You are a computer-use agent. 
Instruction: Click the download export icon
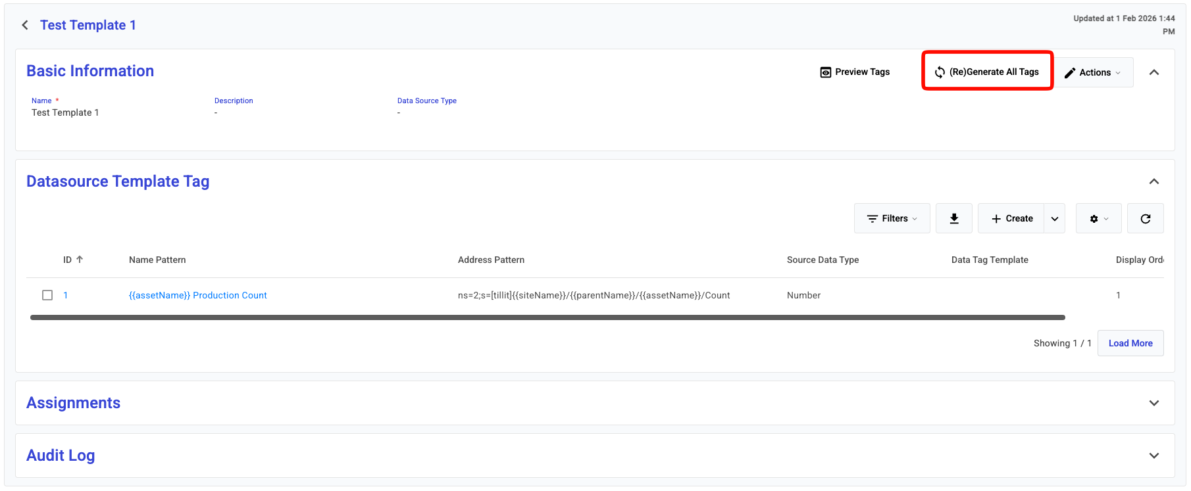tap(953, 218)
